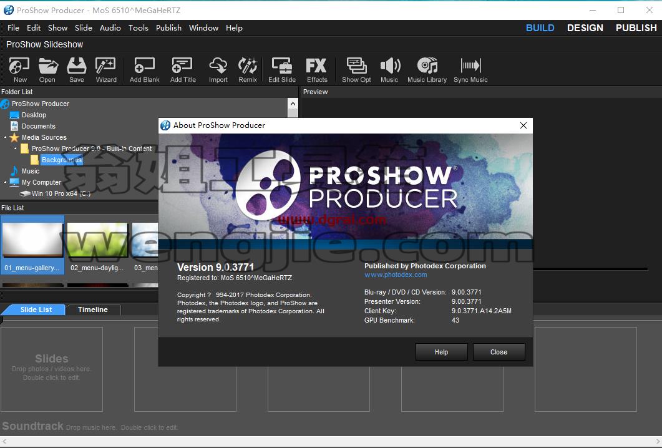
Task: Click the Sync Music icon
Action: [x=470, y=70]
